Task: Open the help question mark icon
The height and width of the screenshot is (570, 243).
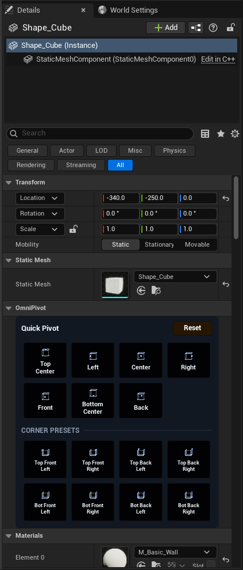Action: coord(213,28)
